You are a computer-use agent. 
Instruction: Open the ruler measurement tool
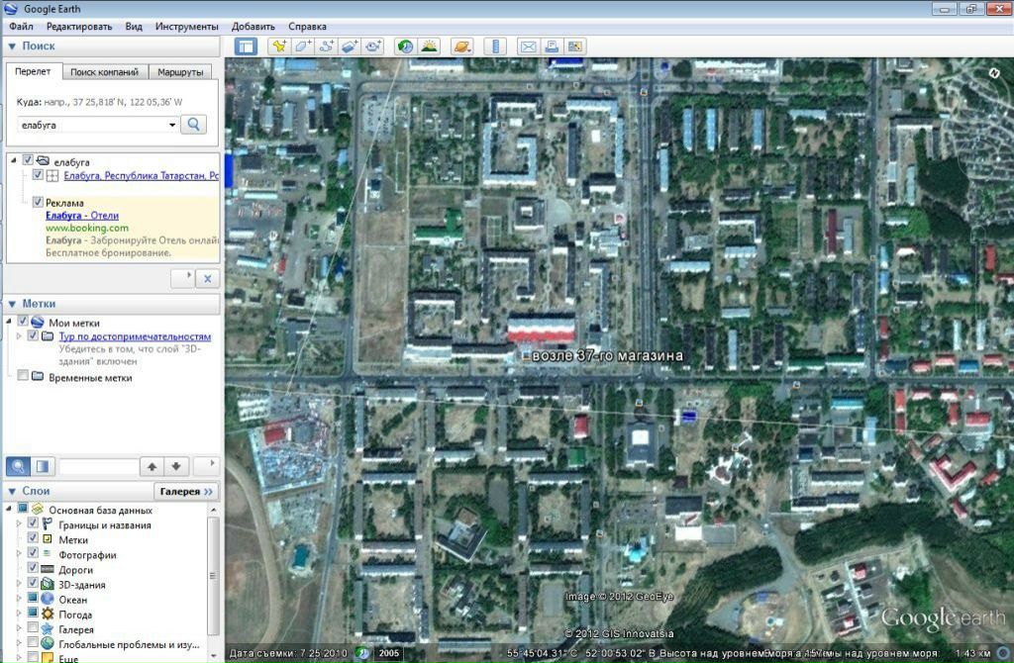click(x=497, y=47)
